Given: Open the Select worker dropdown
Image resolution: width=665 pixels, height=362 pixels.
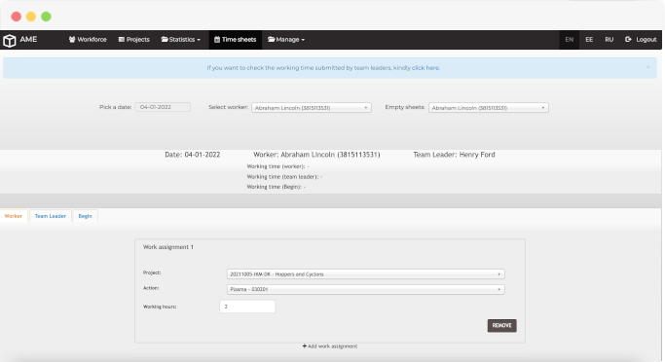Looking at the screenshot, I should [312, 108].
